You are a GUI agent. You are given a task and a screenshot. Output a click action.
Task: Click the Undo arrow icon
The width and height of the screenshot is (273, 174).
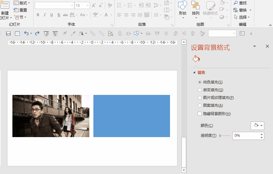[x=26, y=33]
